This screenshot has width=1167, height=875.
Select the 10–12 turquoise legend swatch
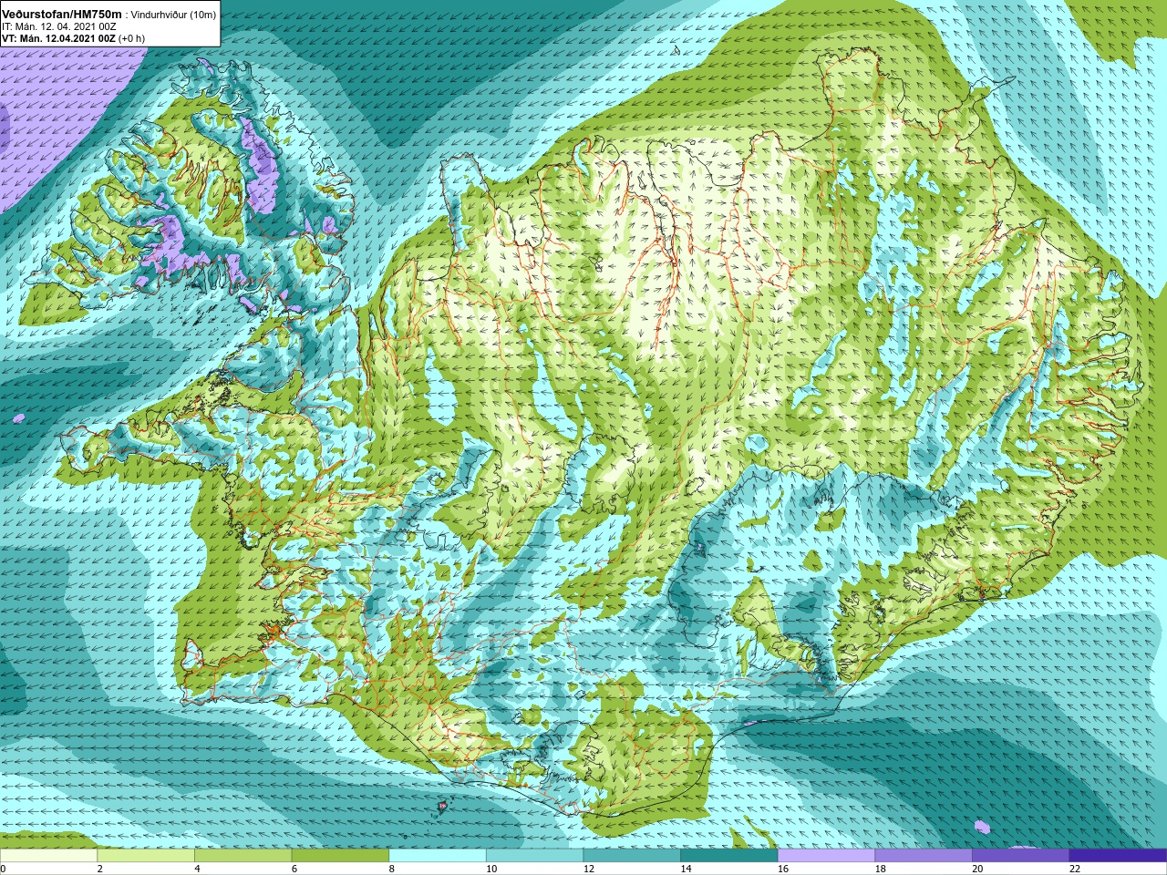534,856
